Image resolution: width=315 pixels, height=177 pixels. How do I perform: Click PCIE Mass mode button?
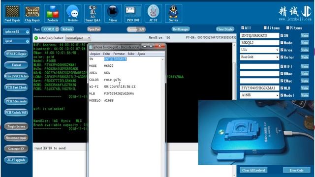click(16, 101)
